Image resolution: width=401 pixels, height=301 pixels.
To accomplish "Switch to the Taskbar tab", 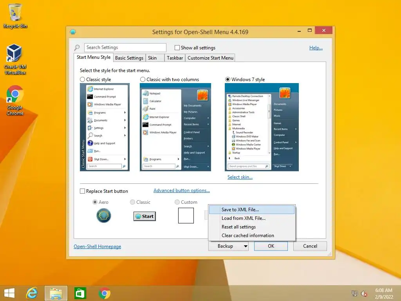I will [175, 58].
